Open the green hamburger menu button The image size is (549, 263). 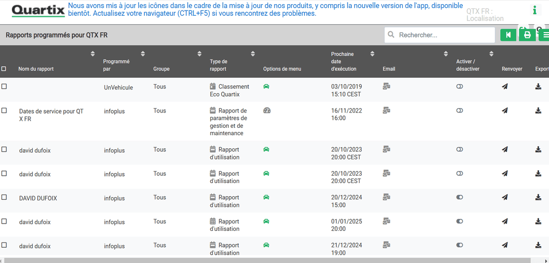[x=544, y=35]
